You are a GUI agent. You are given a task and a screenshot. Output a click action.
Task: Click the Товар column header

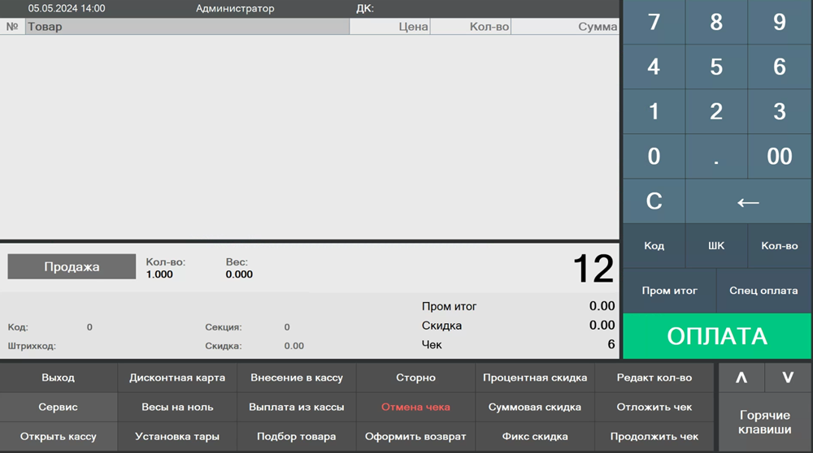(x=187, y=27)
